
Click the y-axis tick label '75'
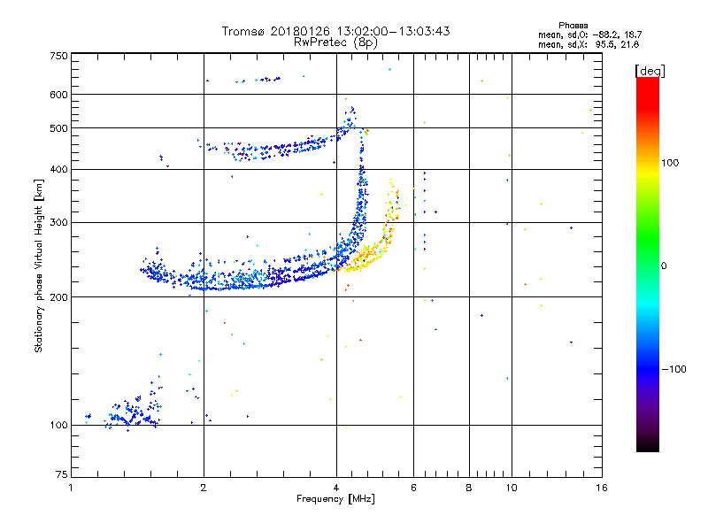(62, 474)
